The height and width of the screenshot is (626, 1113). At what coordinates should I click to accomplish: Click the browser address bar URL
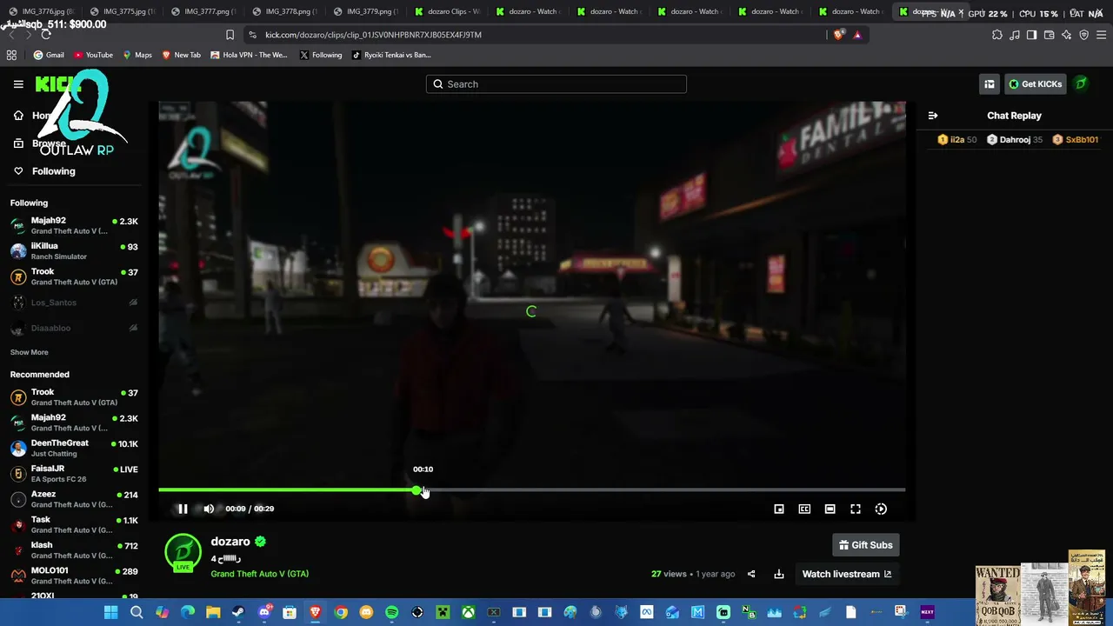pos(373,35)
